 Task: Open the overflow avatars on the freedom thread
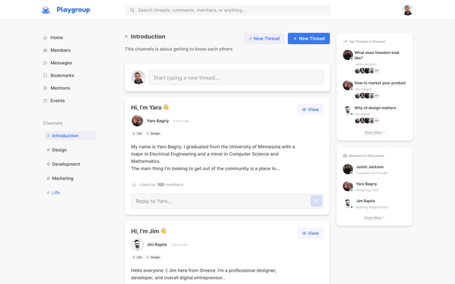tap(376, 71)
